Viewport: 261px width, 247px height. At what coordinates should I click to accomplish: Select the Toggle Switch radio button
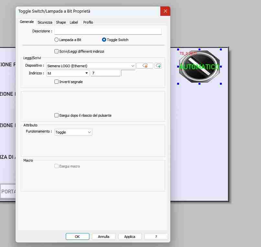[104, 40]
